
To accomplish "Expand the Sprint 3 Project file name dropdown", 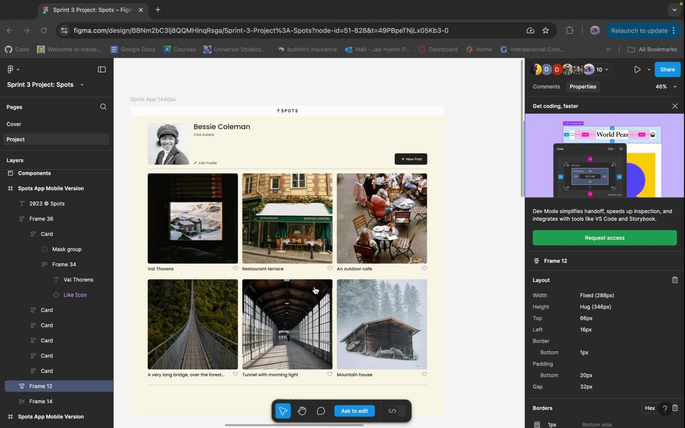I will pos(82,85).
